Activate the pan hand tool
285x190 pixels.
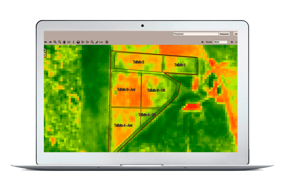click(64, 42)
